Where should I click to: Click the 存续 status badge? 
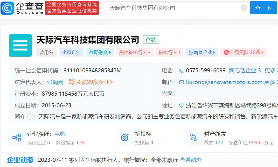click(x=151, y=40)
